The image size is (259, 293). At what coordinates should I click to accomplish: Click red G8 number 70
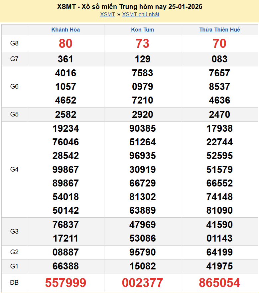coord(219,43)
